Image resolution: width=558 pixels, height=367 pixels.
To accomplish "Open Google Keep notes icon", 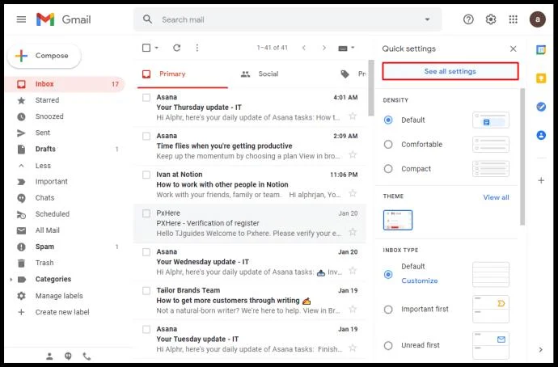I will coord(541,78).
